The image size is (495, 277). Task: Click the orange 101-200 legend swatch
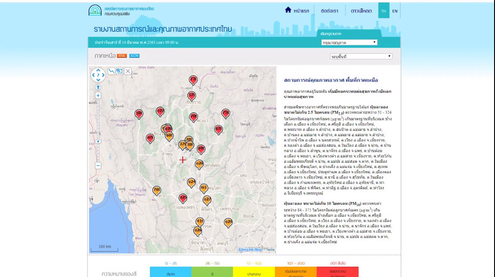click(296, 272)
